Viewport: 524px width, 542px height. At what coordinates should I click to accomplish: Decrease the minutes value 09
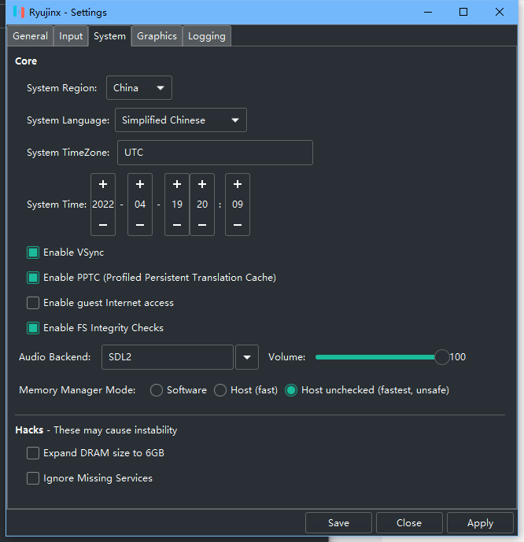coord(238,225)
